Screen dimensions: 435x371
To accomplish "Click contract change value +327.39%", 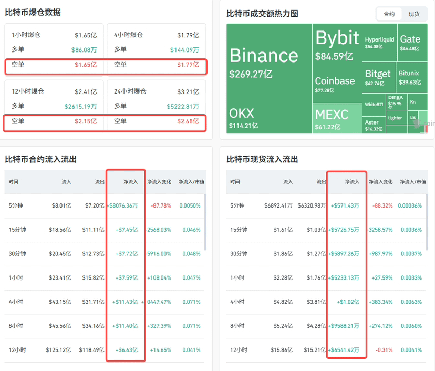I will pos(159,326).
